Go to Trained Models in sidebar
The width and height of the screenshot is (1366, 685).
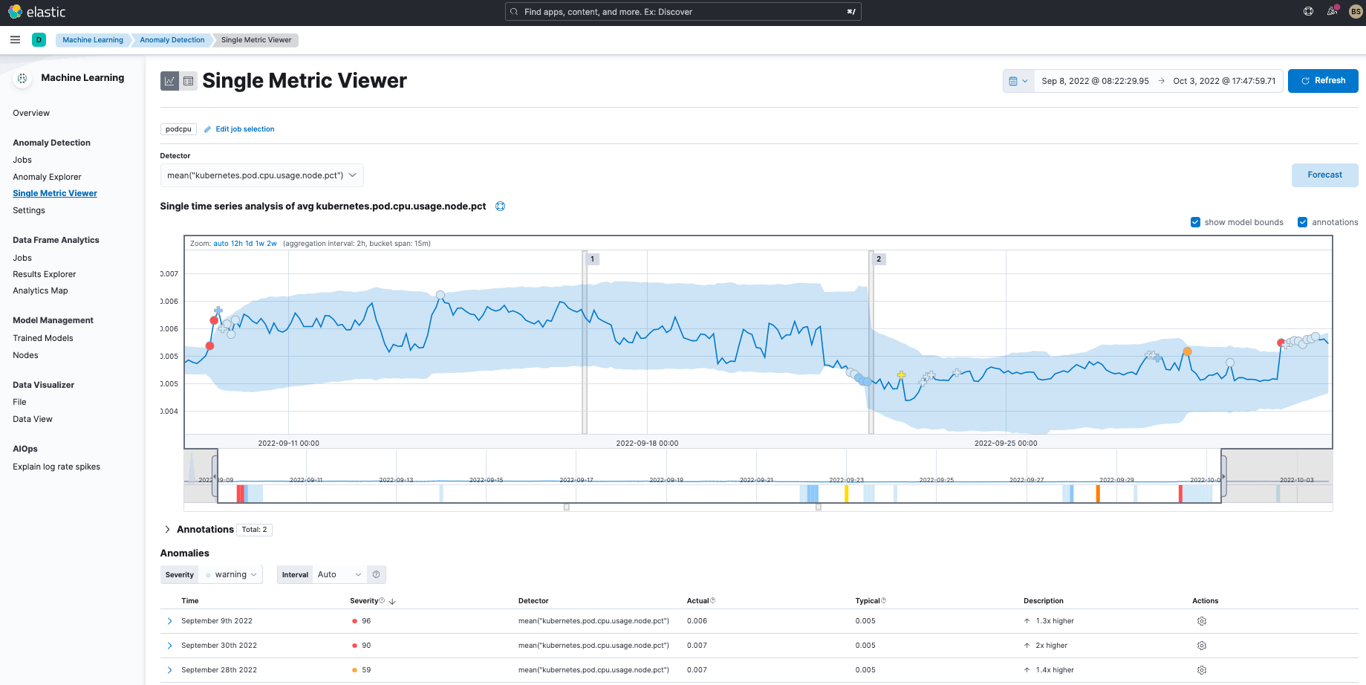click(43, 338)
